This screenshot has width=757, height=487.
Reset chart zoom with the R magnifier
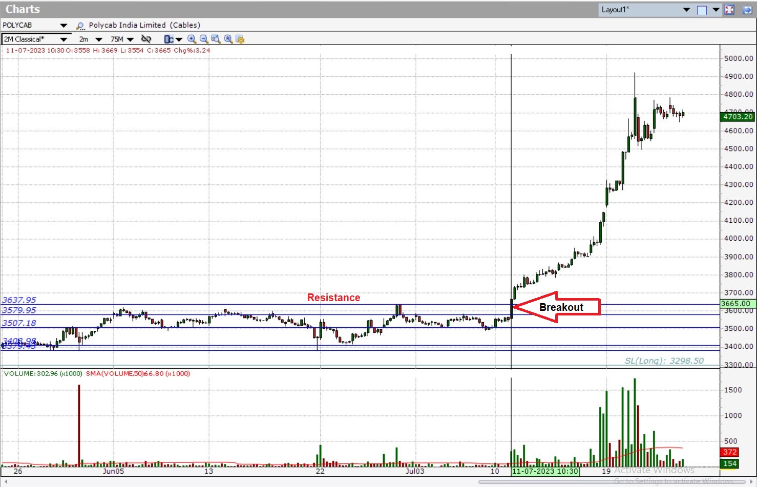point(228,39)
